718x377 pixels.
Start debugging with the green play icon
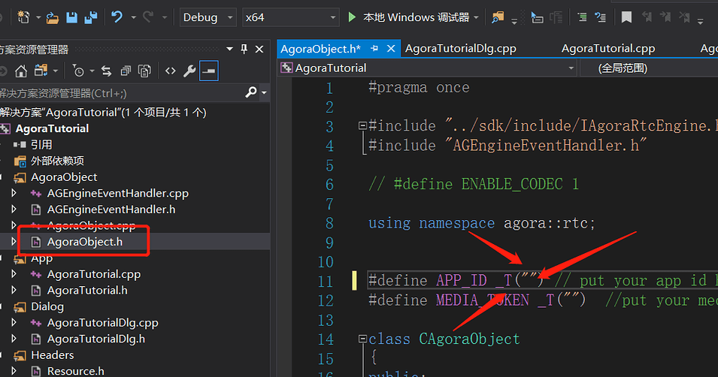tap(352, 17)
